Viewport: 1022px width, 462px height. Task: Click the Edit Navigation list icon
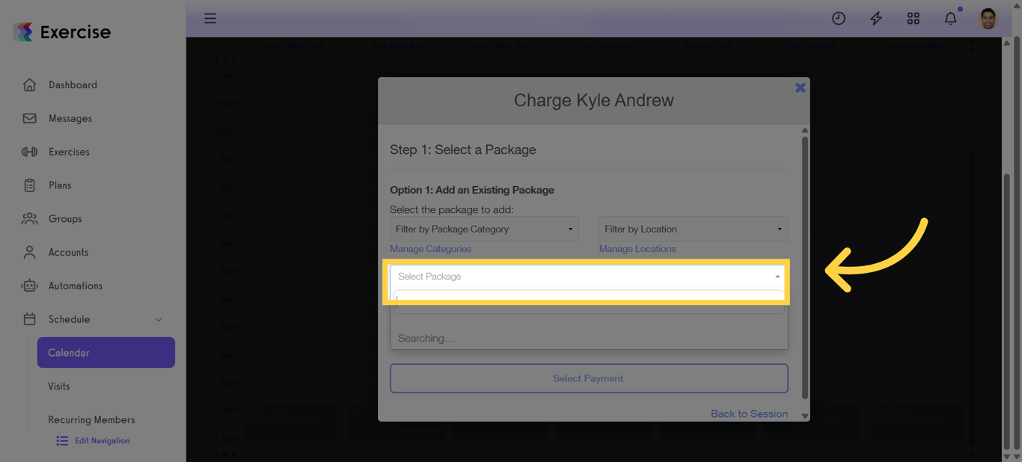[x=62, y=440]
